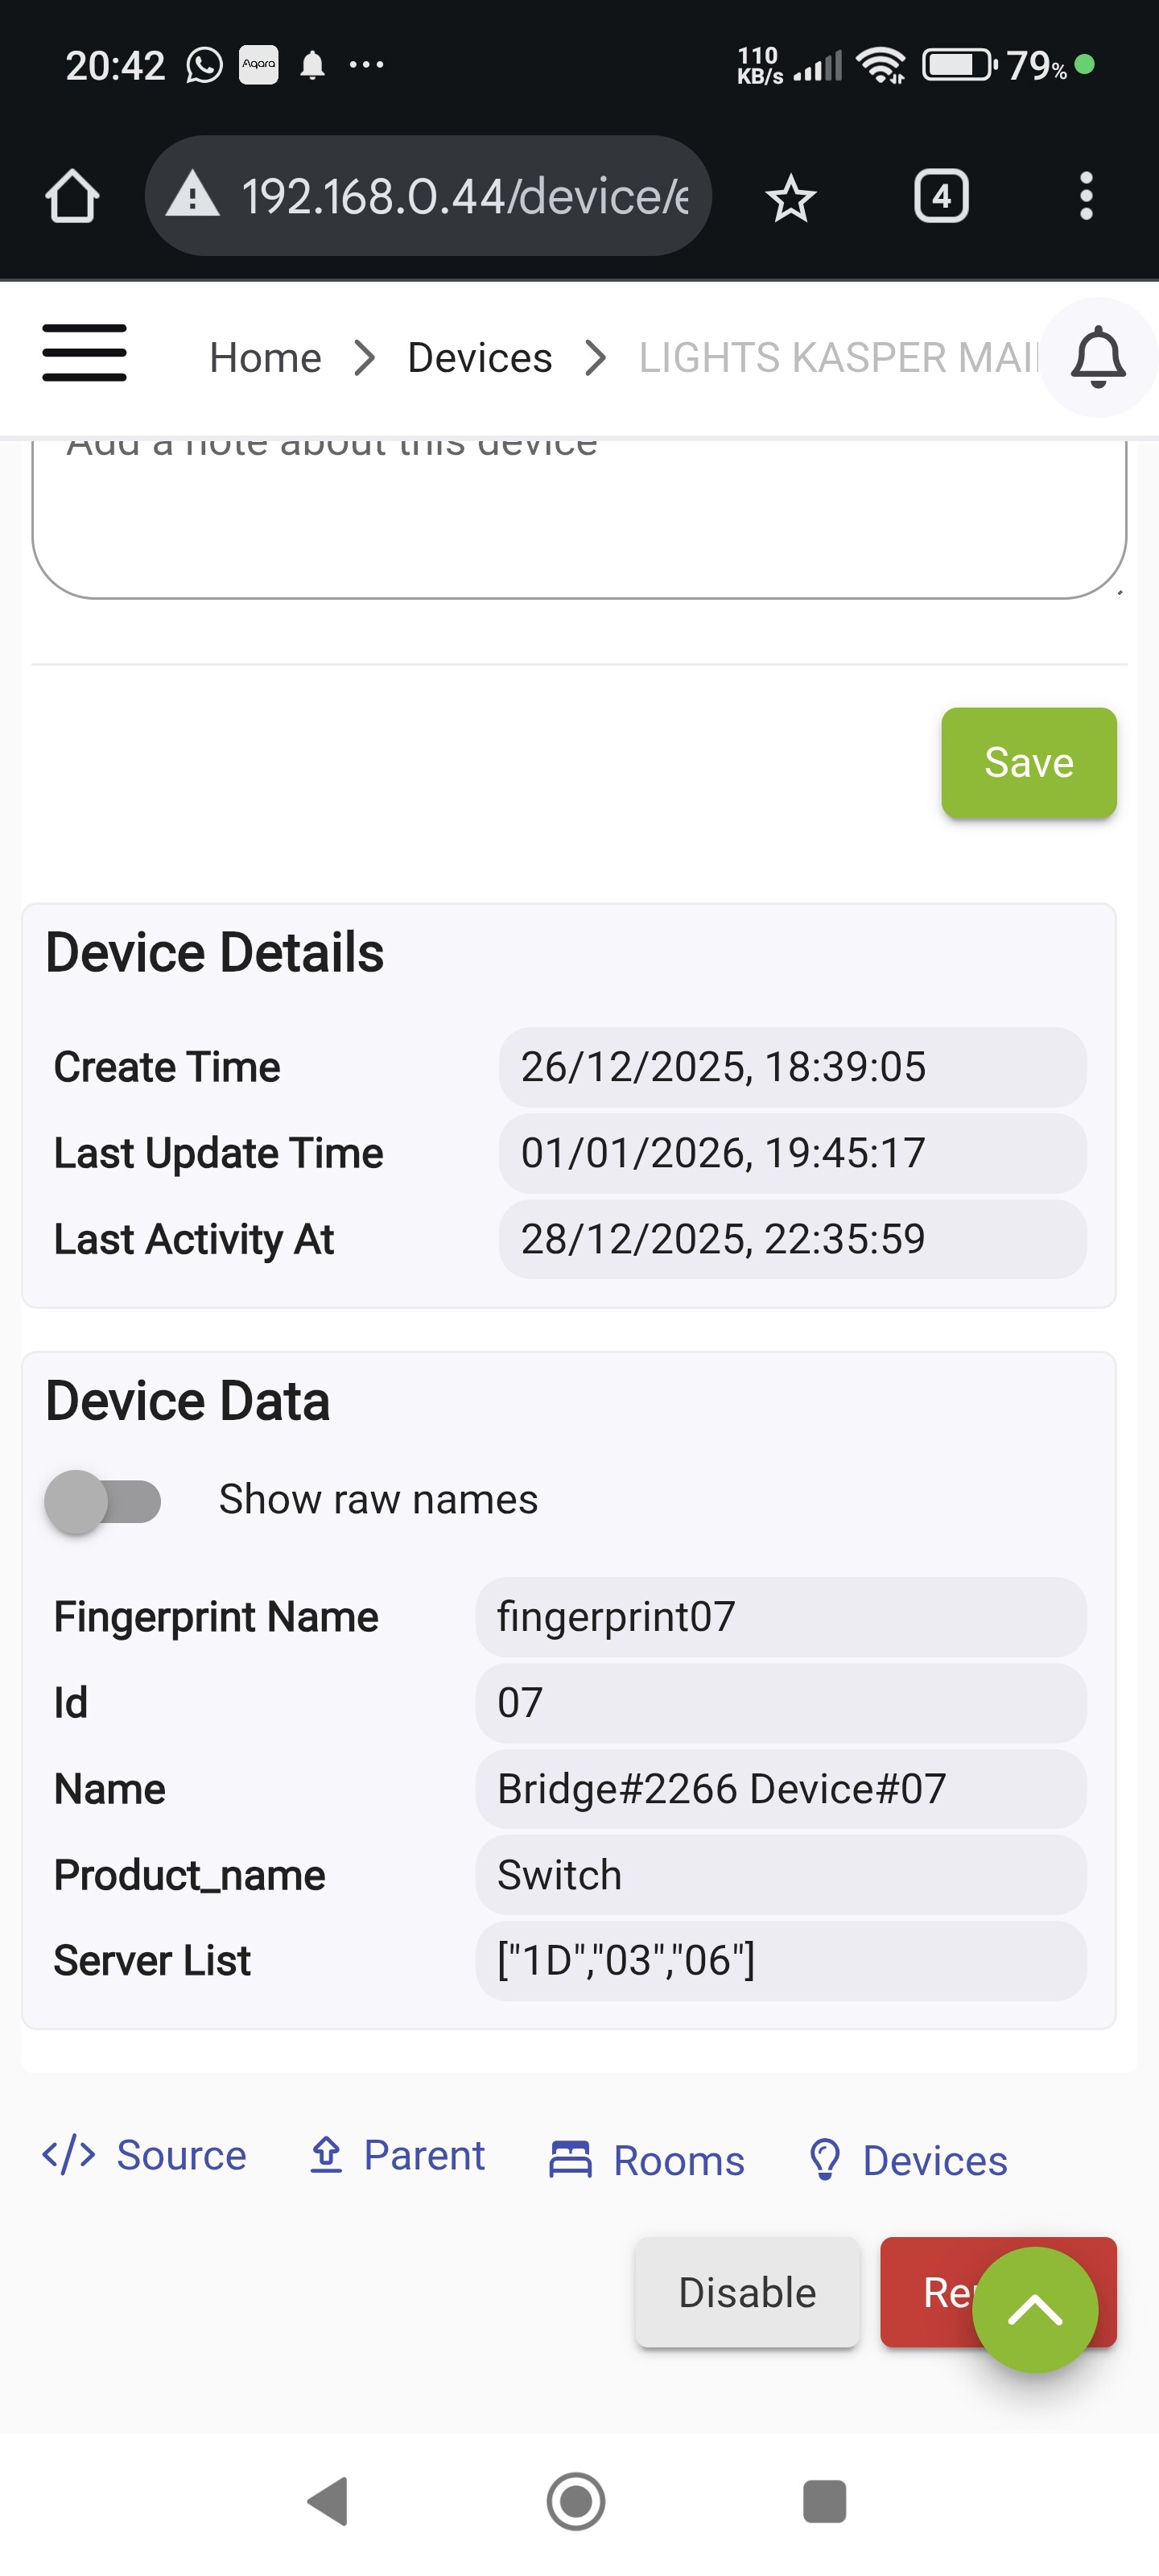
Task: Tap the browser address bar URL
Action: pos(465,196)
